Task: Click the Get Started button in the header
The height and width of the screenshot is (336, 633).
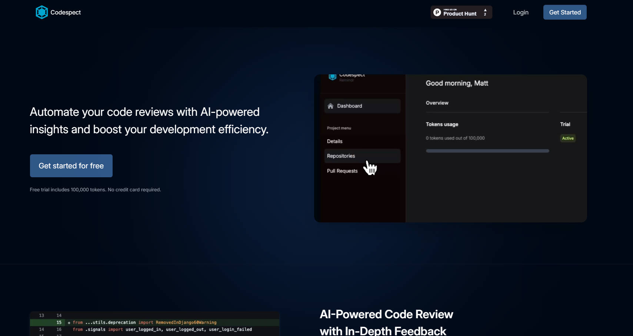Action: [x=564, y=12]
